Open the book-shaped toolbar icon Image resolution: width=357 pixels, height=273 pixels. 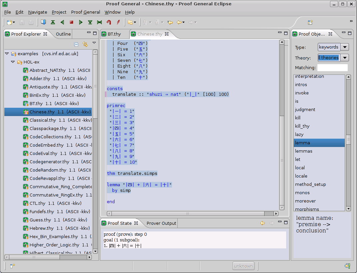(x=43, y=22)
